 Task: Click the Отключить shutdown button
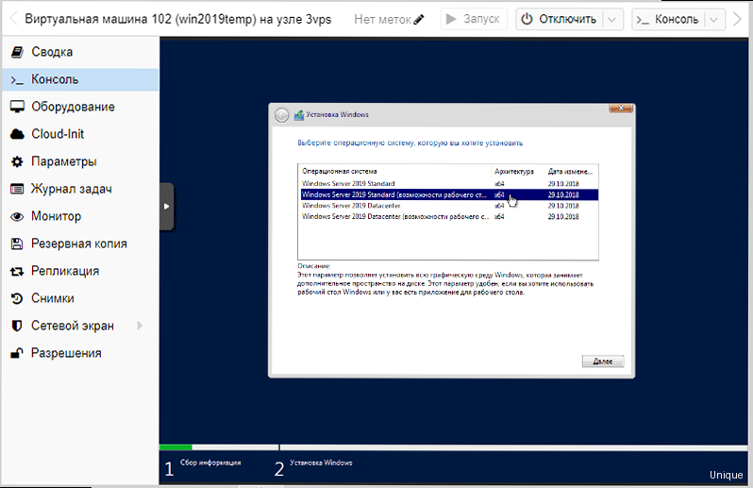click(x=561, y=19)
